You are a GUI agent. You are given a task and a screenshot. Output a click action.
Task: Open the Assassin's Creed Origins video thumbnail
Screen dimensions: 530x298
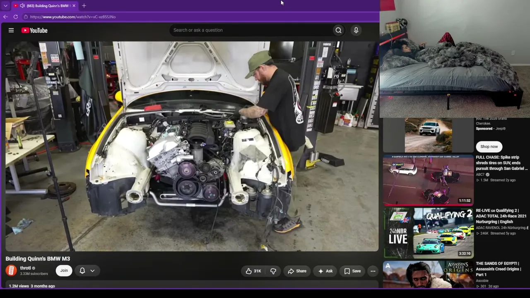428,274
